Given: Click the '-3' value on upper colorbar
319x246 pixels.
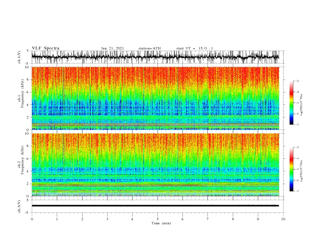Looking at the screenshot, I should coord(297,81).
